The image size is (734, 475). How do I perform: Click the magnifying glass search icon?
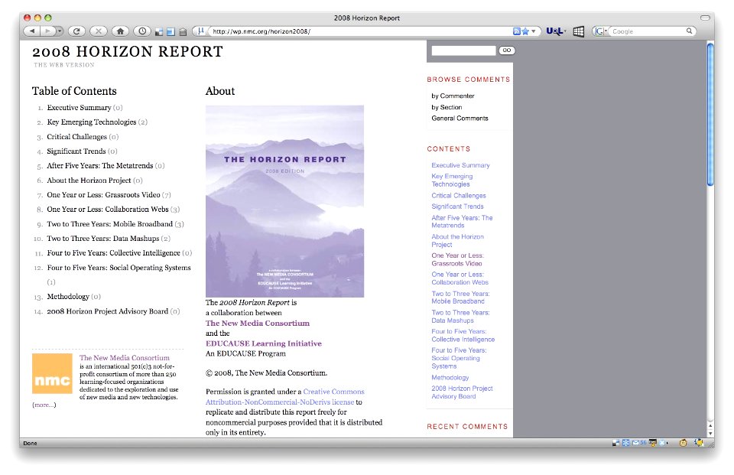coord(689,31)
